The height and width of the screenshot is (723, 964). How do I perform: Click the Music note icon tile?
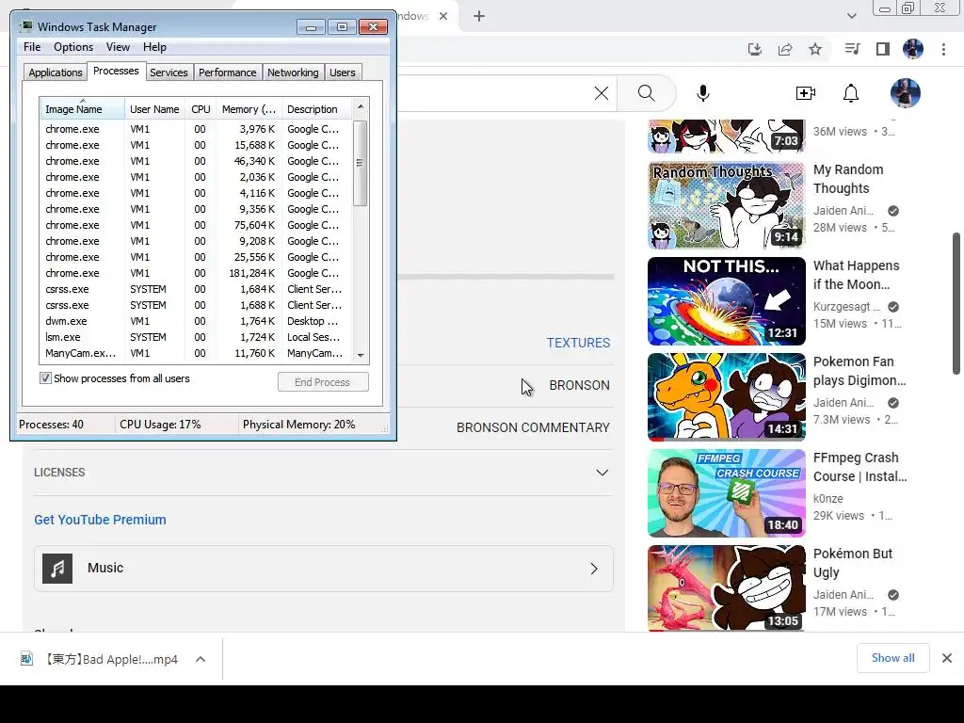coord(57,568)
